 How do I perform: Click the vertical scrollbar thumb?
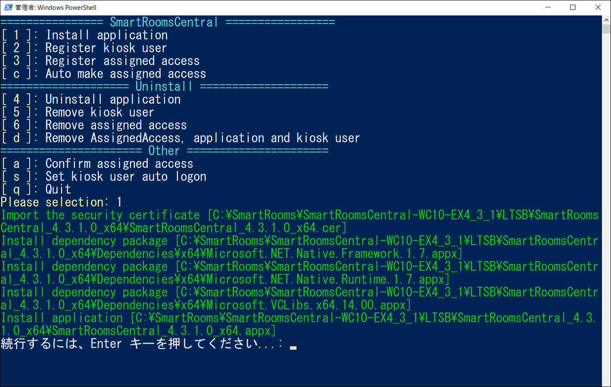(x=606, y=29)
